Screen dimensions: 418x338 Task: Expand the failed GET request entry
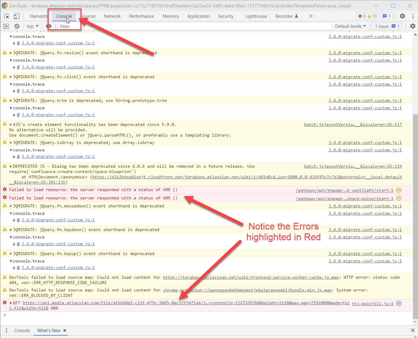click(11, 303)
